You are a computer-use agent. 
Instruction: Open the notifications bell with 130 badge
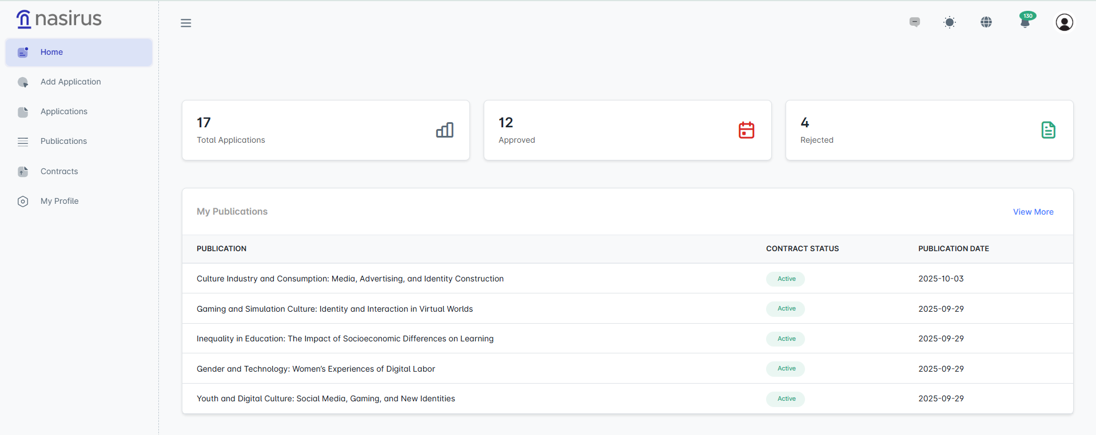(x=1025, y=22)
